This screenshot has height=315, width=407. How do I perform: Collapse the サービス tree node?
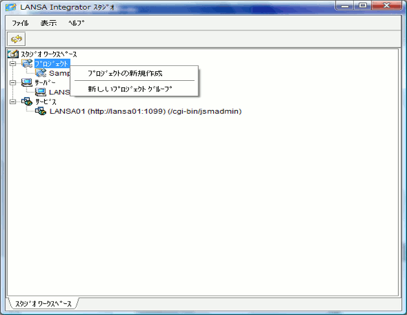(13, 102)
